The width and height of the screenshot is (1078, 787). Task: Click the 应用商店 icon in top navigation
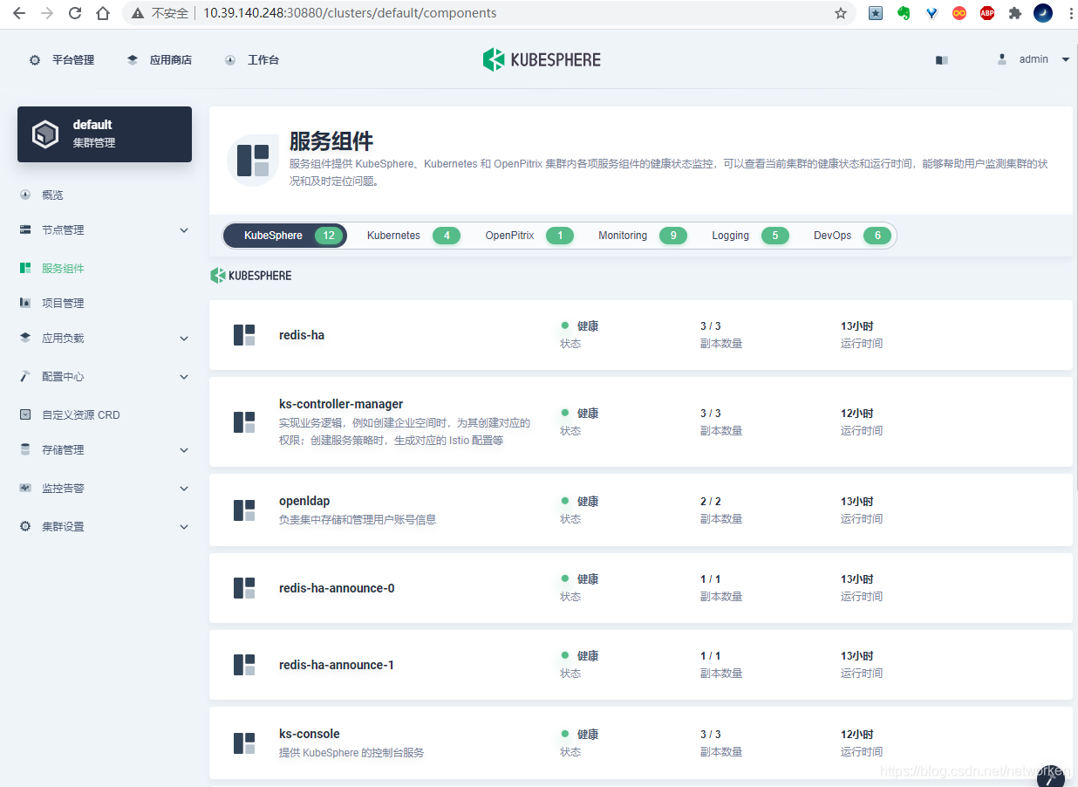[131, 59]
